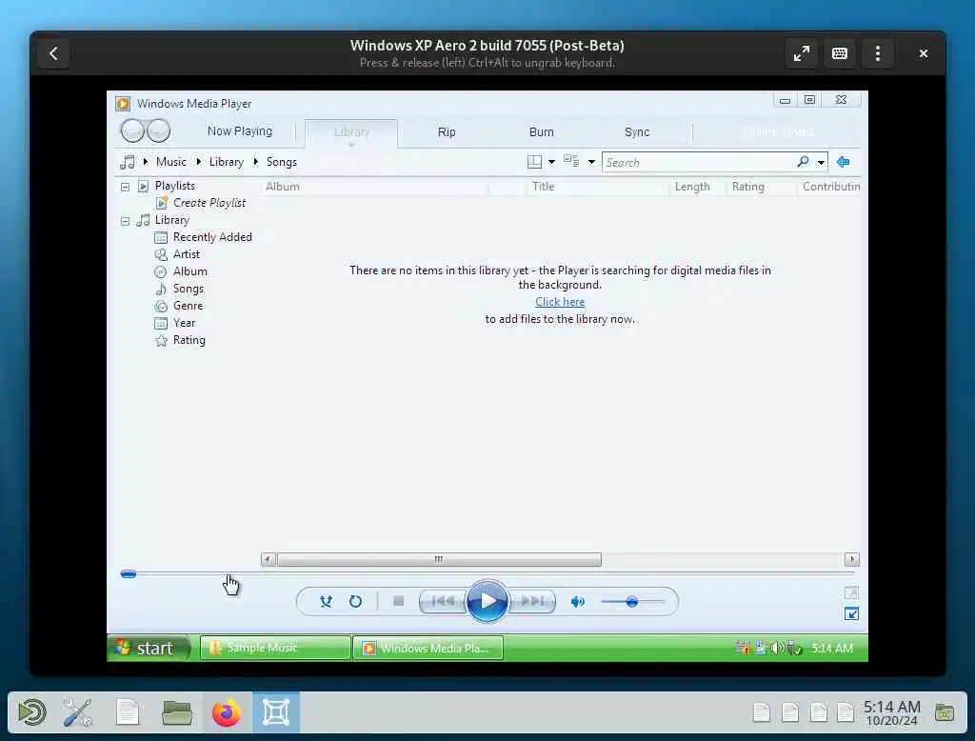This screenshot has height=741, width=975.
Task: Click the horizontal scrollbar left arrow
Action: pyautogui.click(x=268, y=559)
